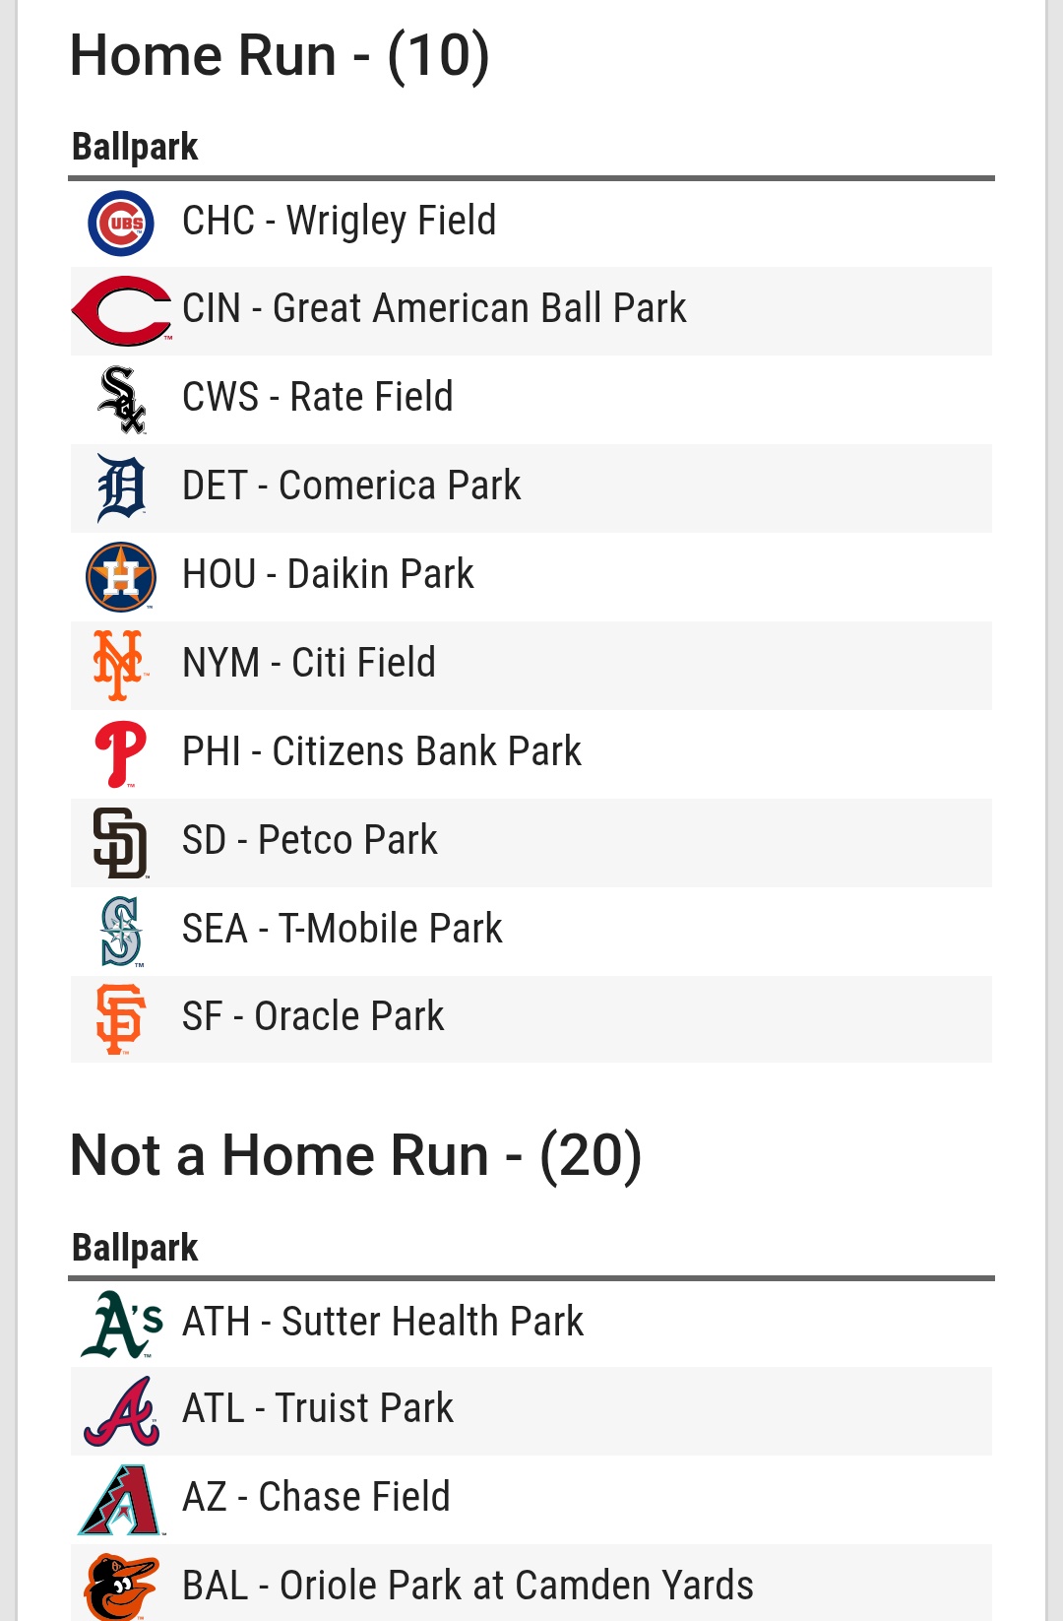Open CHC - Wrigley Field row
The width and height of the screenshot is (1063, 1621).
[531, 223]
